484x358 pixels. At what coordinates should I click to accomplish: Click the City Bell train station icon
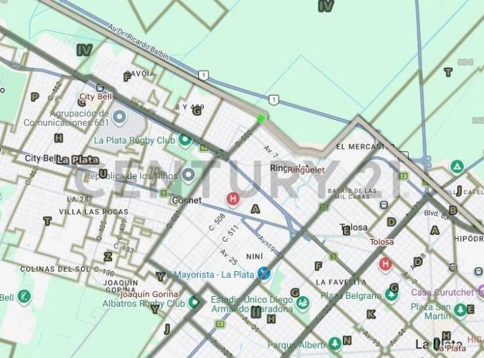pos(99,88)
